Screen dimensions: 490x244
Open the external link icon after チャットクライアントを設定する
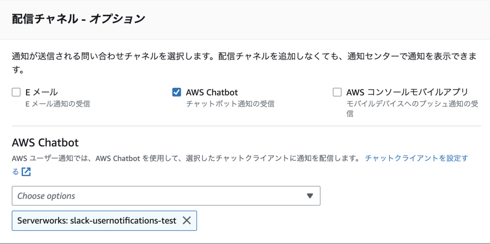pyautogui.click(x=26, y=172)
